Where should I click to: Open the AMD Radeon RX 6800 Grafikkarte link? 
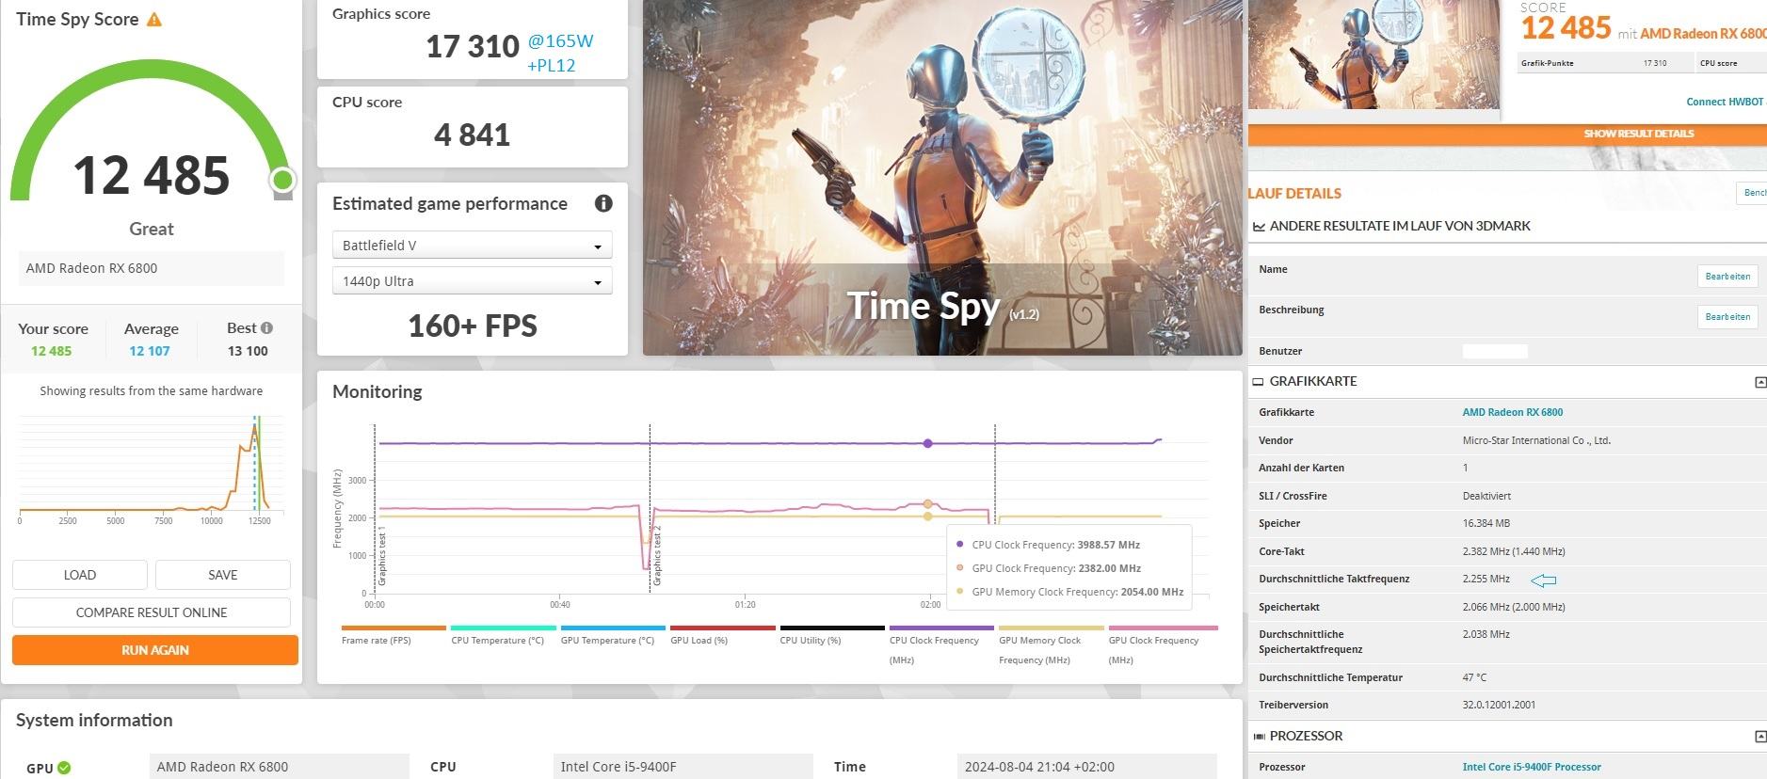click(1513, 412)
